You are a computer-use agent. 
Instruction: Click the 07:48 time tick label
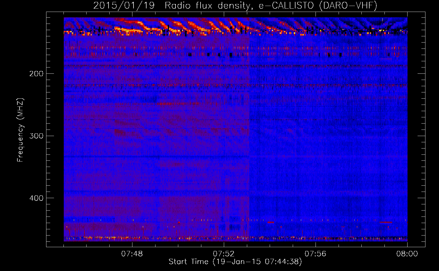pos(132,254)
